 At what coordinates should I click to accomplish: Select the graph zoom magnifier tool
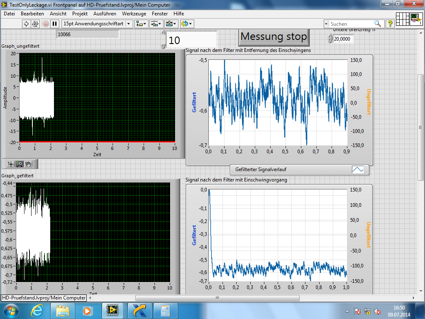[x=20, y=164]
